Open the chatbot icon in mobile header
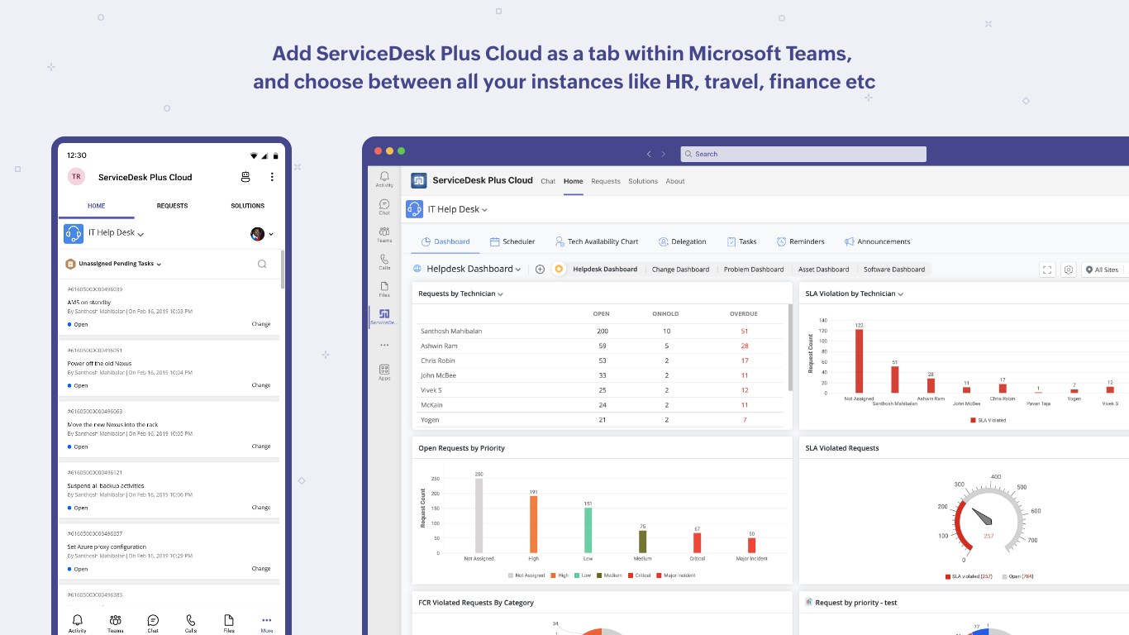The height and width of the screenshot is (635, 1129). point(245,177)
